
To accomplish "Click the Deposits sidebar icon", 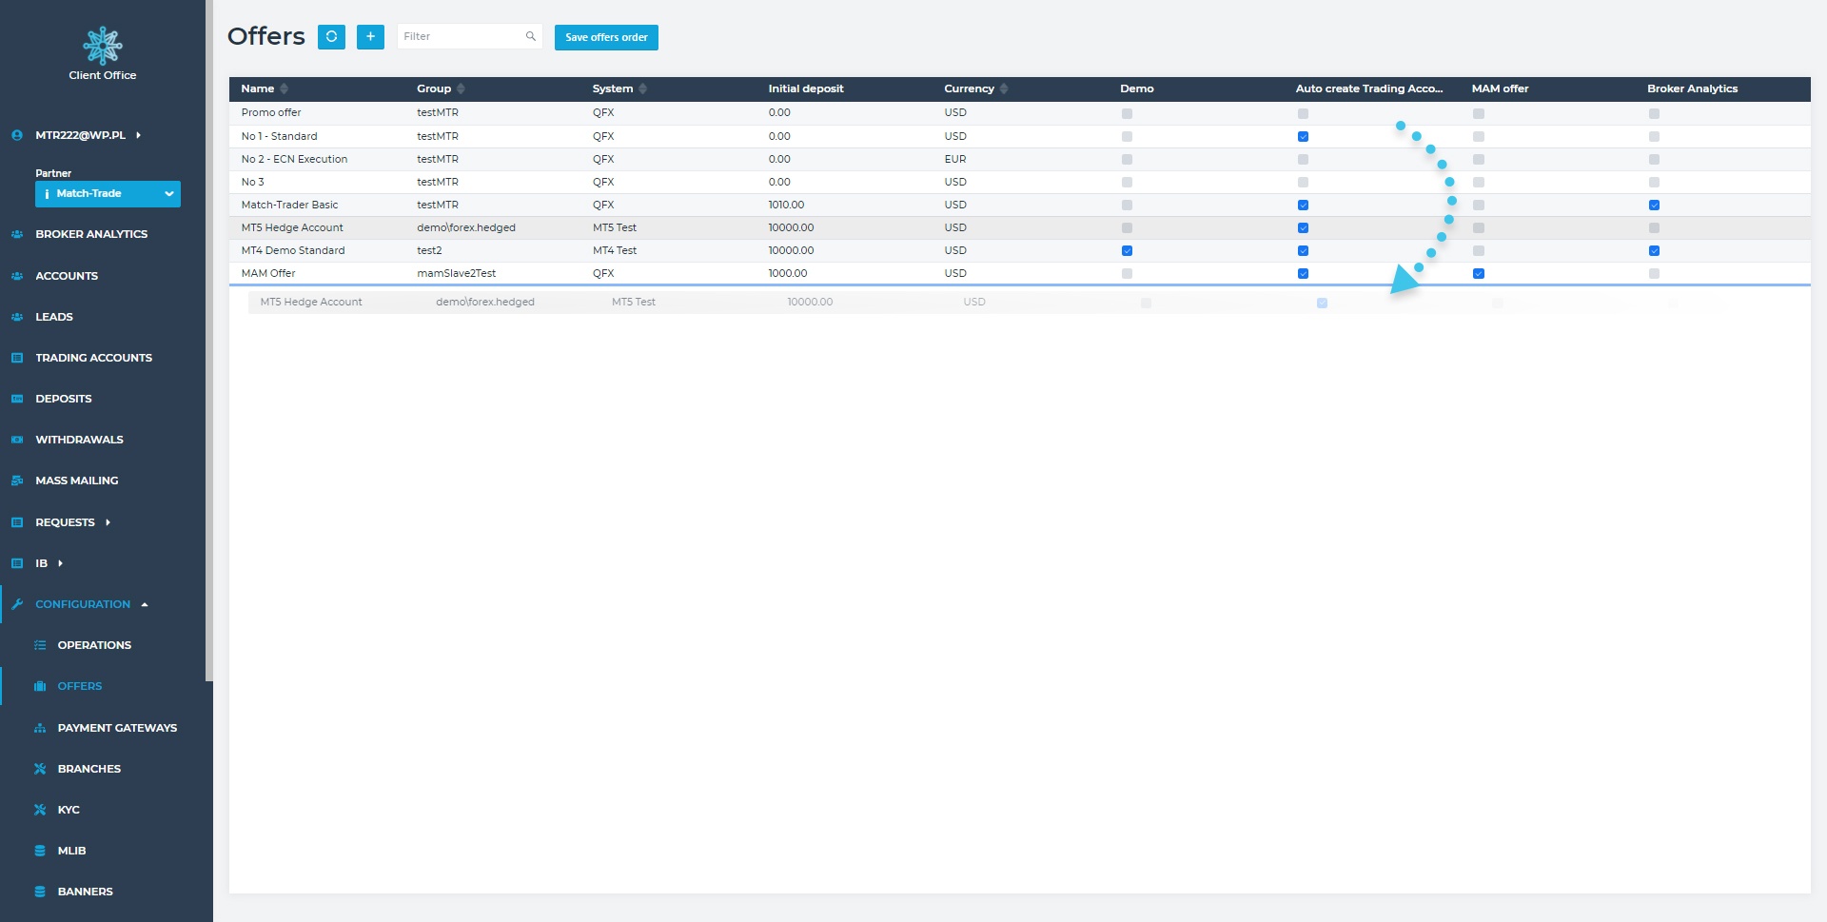I will pos(17,399).
